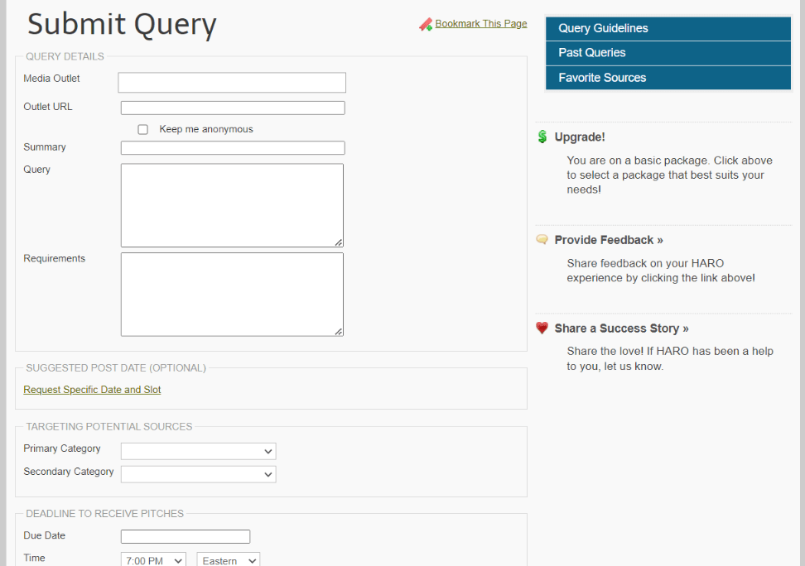The height and width of the screenshot is (566, 805).
Task: Click the speech bubble feedback icon
Action: pos(542,240)
